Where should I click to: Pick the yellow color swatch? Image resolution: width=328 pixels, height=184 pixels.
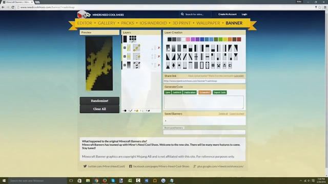tap(225, 39)
